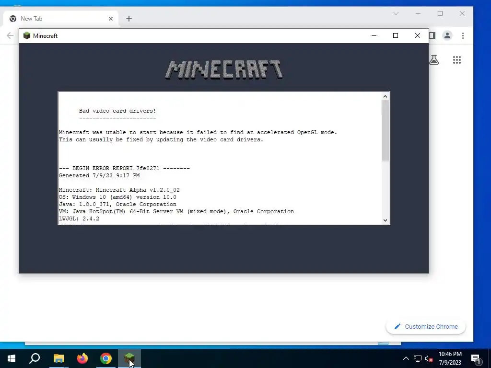The width and height of the screenshot is (491, 368).
Task: Click 'Java: 1.8.0_371' line
Action: point(118,204)
